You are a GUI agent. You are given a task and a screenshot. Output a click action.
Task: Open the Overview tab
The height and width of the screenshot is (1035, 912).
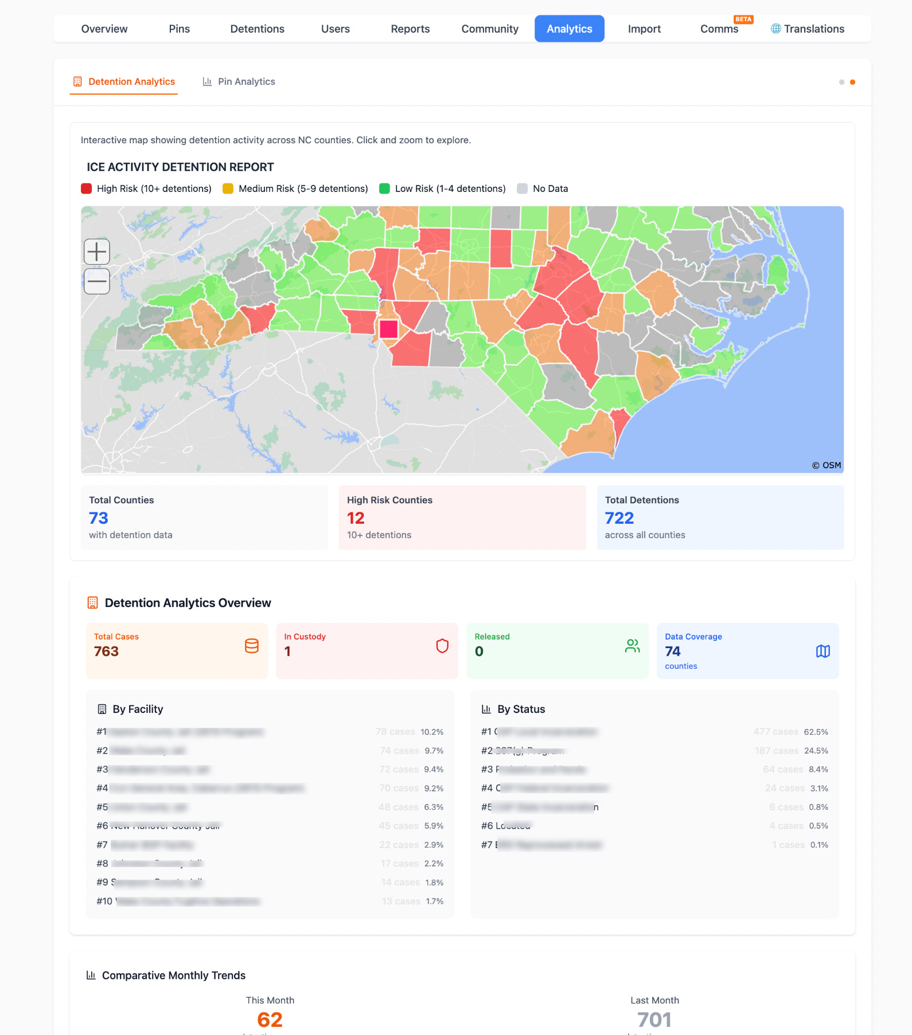[x=104, y=29]
